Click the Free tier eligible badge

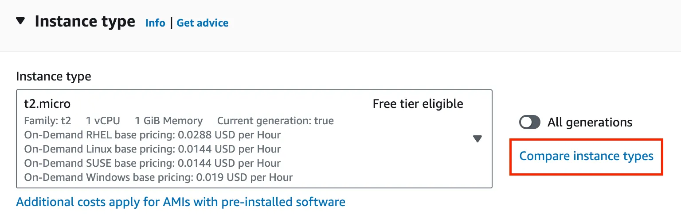418,104
